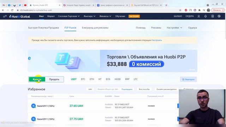The image size is (226, 127).
Task: Open the Рекламы link
Action: 156,28
